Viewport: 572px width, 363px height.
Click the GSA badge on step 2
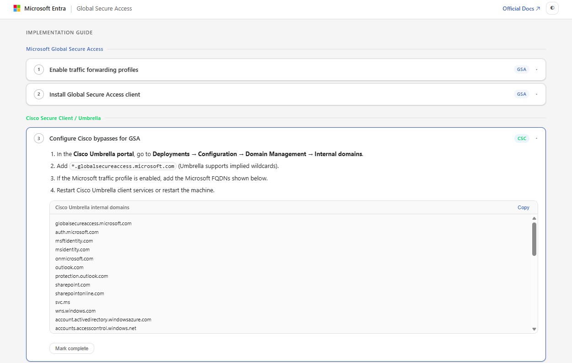[521, 94]
